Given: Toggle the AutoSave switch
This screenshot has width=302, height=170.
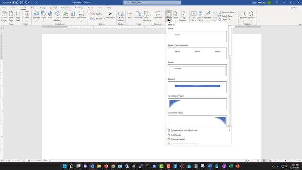Looking at the screenshot, I should (x=15, y=3).
